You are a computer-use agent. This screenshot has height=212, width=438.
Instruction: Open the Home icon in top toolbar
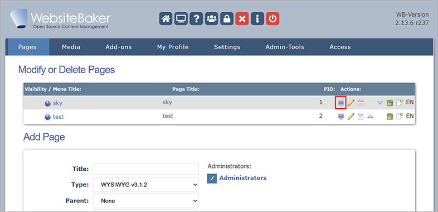166,19
